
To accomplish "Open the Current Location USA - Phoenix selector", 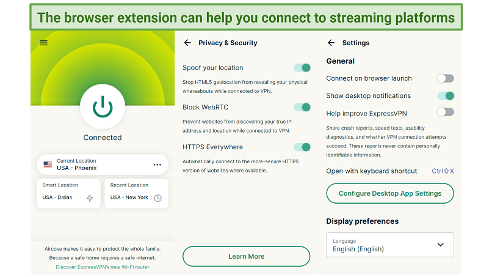I will coord(103,164).
